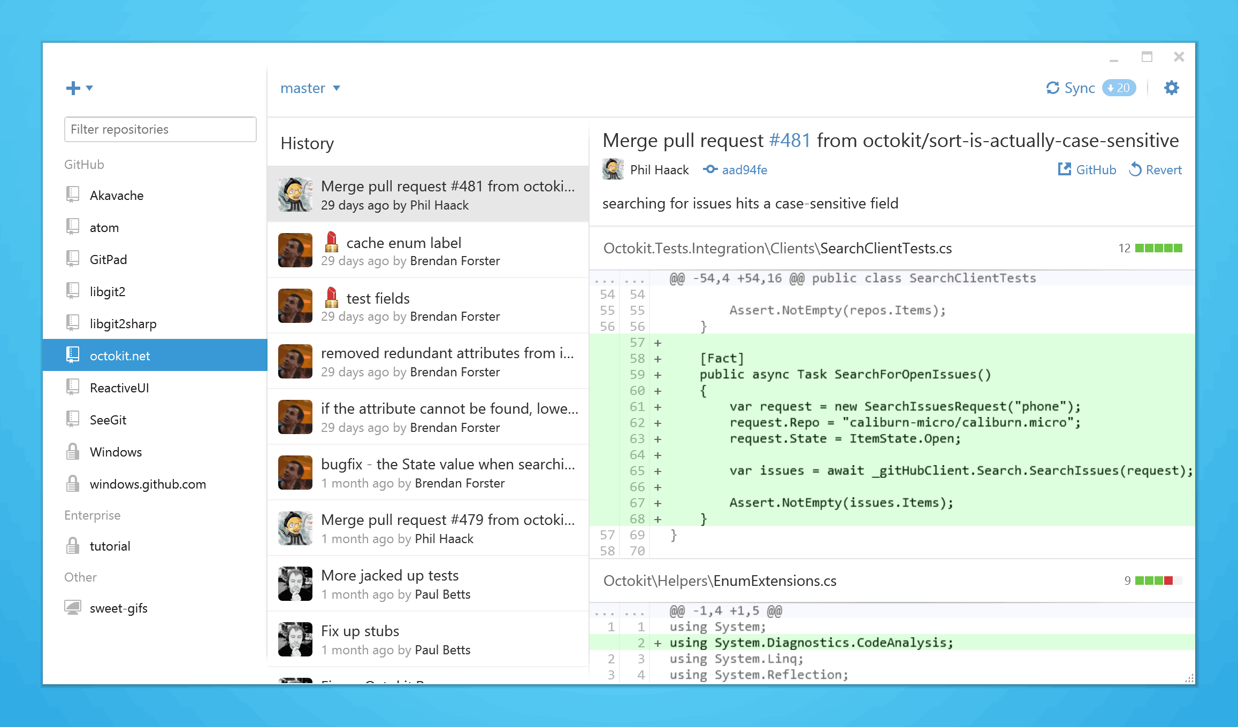Click the GitHub external link icon
Viewport: 1238px width, 727px height.
1065,169
